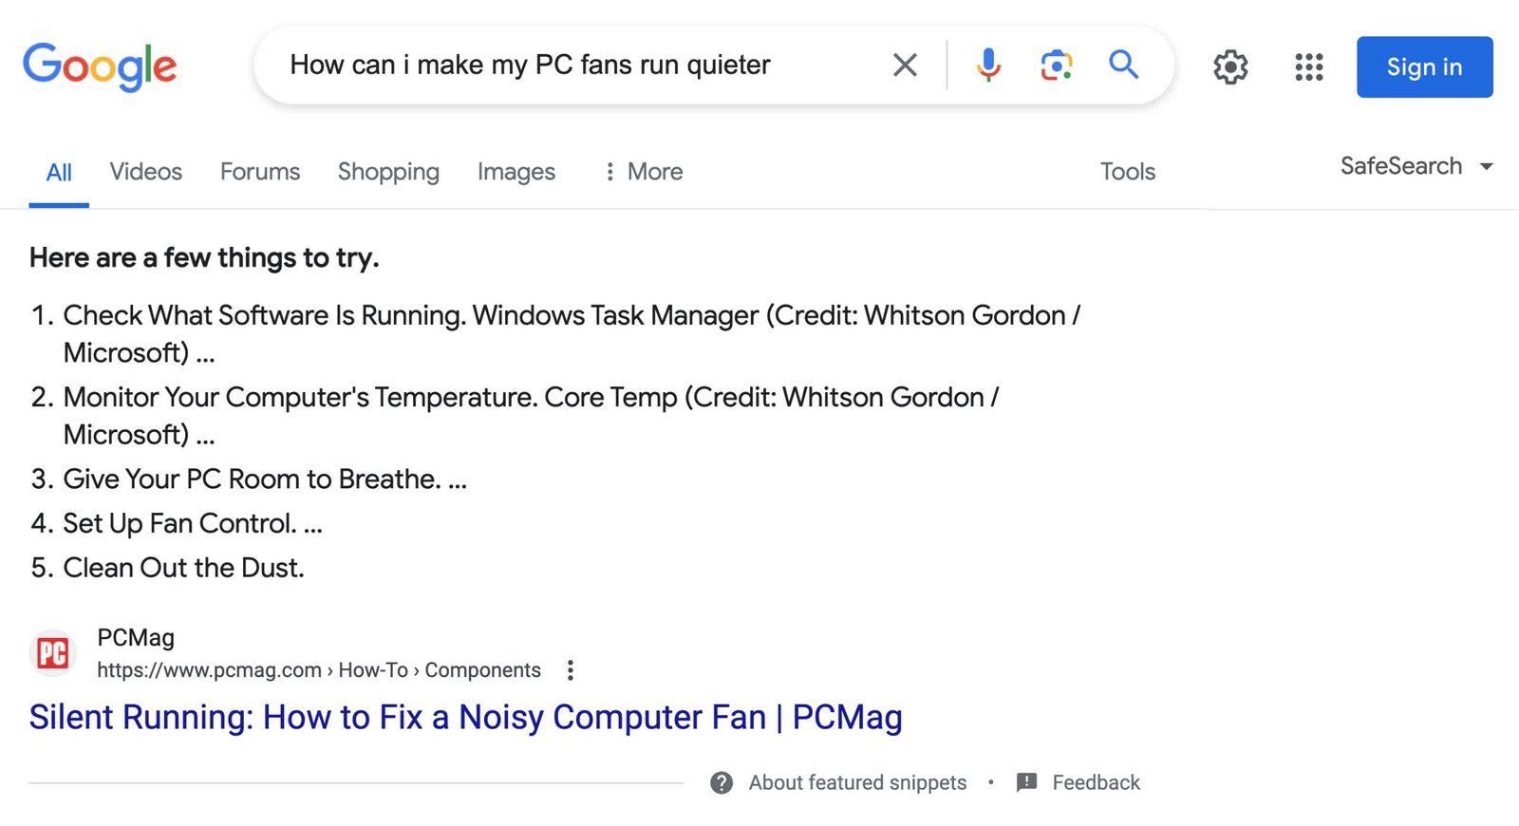Select the Shopping tab
This screenshot has height=826, width=1519.
pos(388,172)
